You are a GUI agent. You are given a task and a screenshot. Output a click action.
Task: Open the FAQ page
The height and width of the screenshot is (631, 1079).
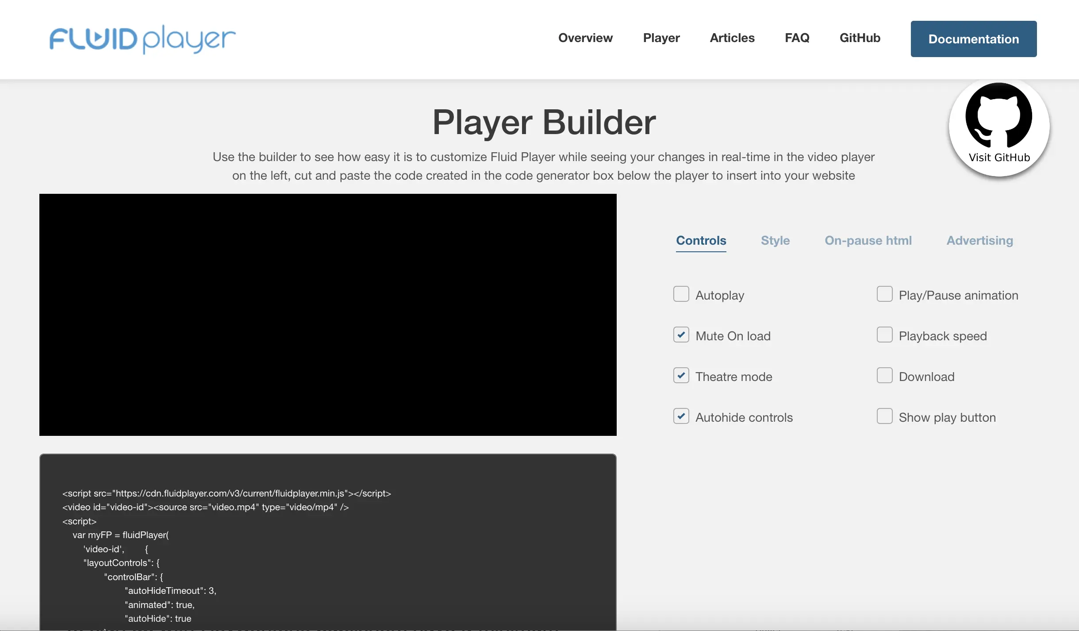tap(797, 38)
